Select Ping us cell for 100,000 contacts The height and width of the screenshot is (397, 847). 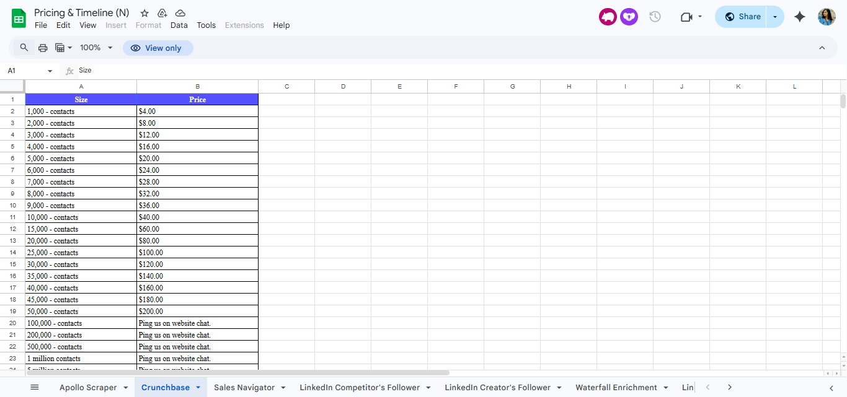click(197, 323)
